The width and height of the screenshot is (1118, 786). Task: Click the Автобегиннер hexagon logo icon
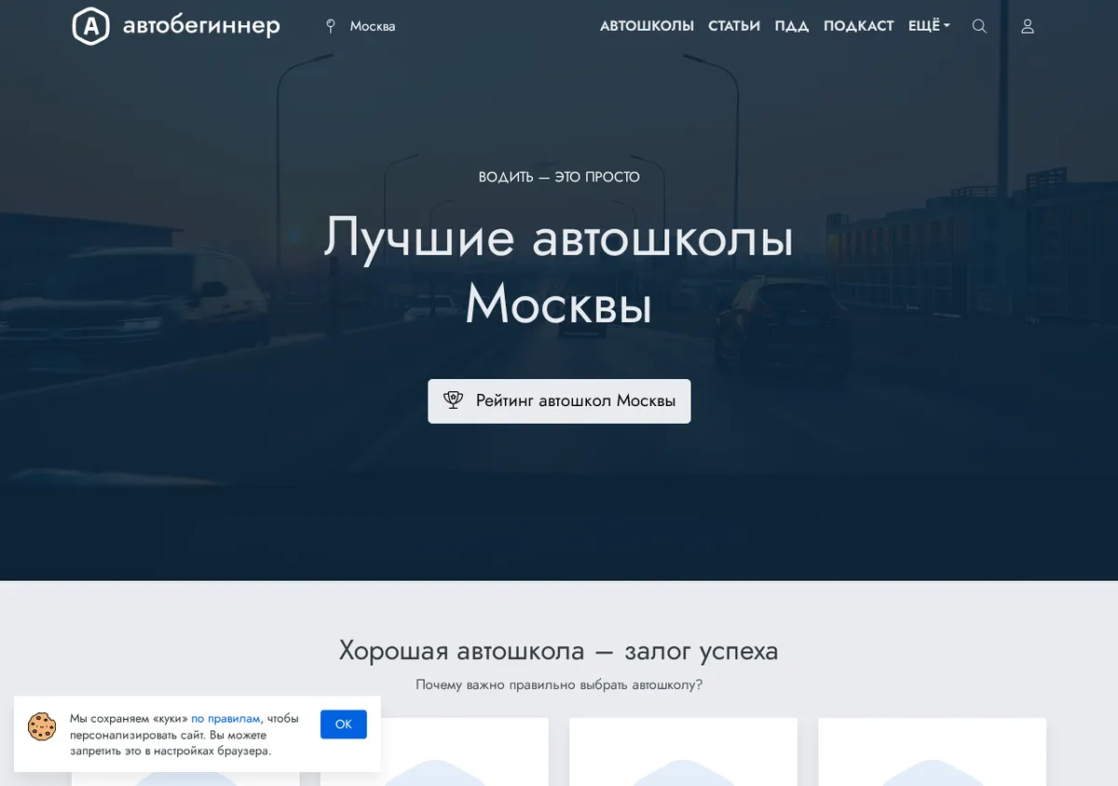pos(90,26)
